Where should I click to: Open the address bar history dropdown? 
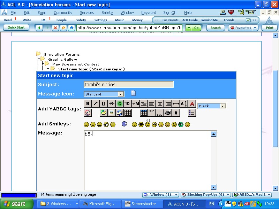(189, 28)
